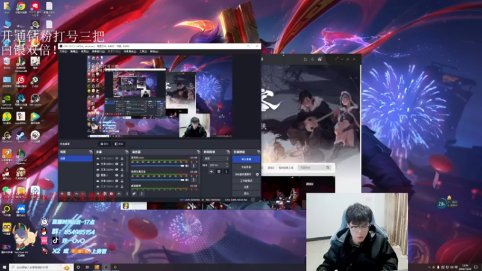The image size is (482, 271).
Task: Move the selected source up
Action: [119, 193]
